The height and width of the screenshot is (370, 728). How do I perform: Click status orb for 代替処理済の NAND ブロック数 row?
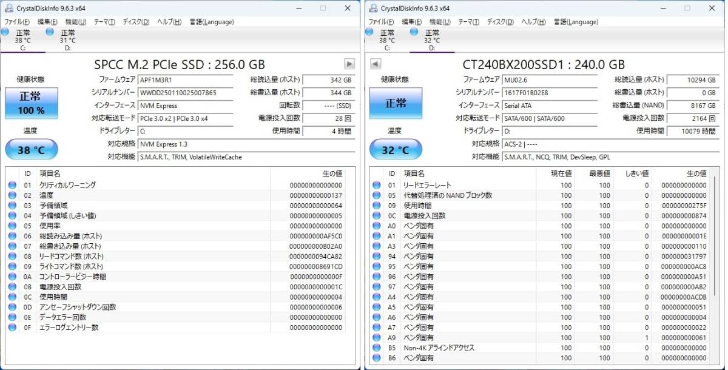(377, 195)
